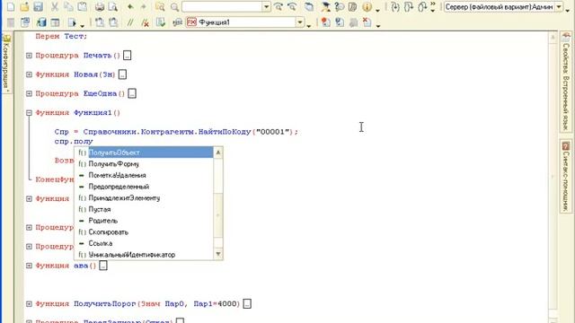
Task: Select Пустая in the autocomplete list
Action: [x=145, y=209]
